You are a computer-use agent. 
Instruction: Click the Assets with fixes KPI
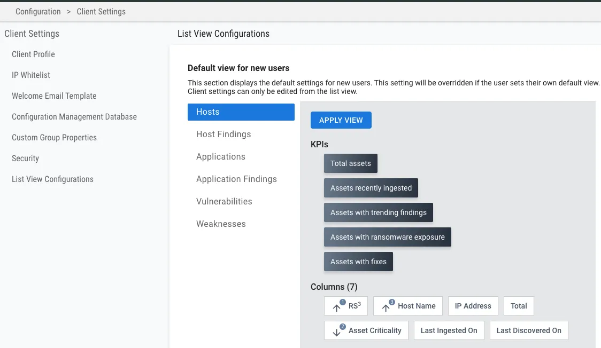tap(358, 262)
